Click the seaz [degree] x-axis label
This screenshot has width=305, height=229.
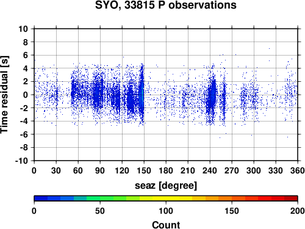tap(166, 186)
